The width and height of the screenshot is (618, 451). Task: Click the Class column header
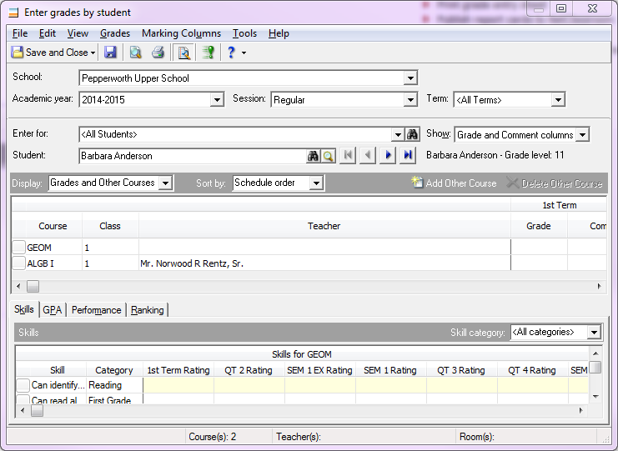tap(110, 226)
